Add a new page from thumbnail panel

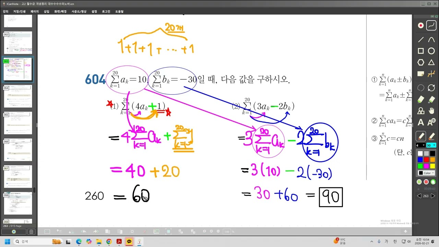[14, 232]
